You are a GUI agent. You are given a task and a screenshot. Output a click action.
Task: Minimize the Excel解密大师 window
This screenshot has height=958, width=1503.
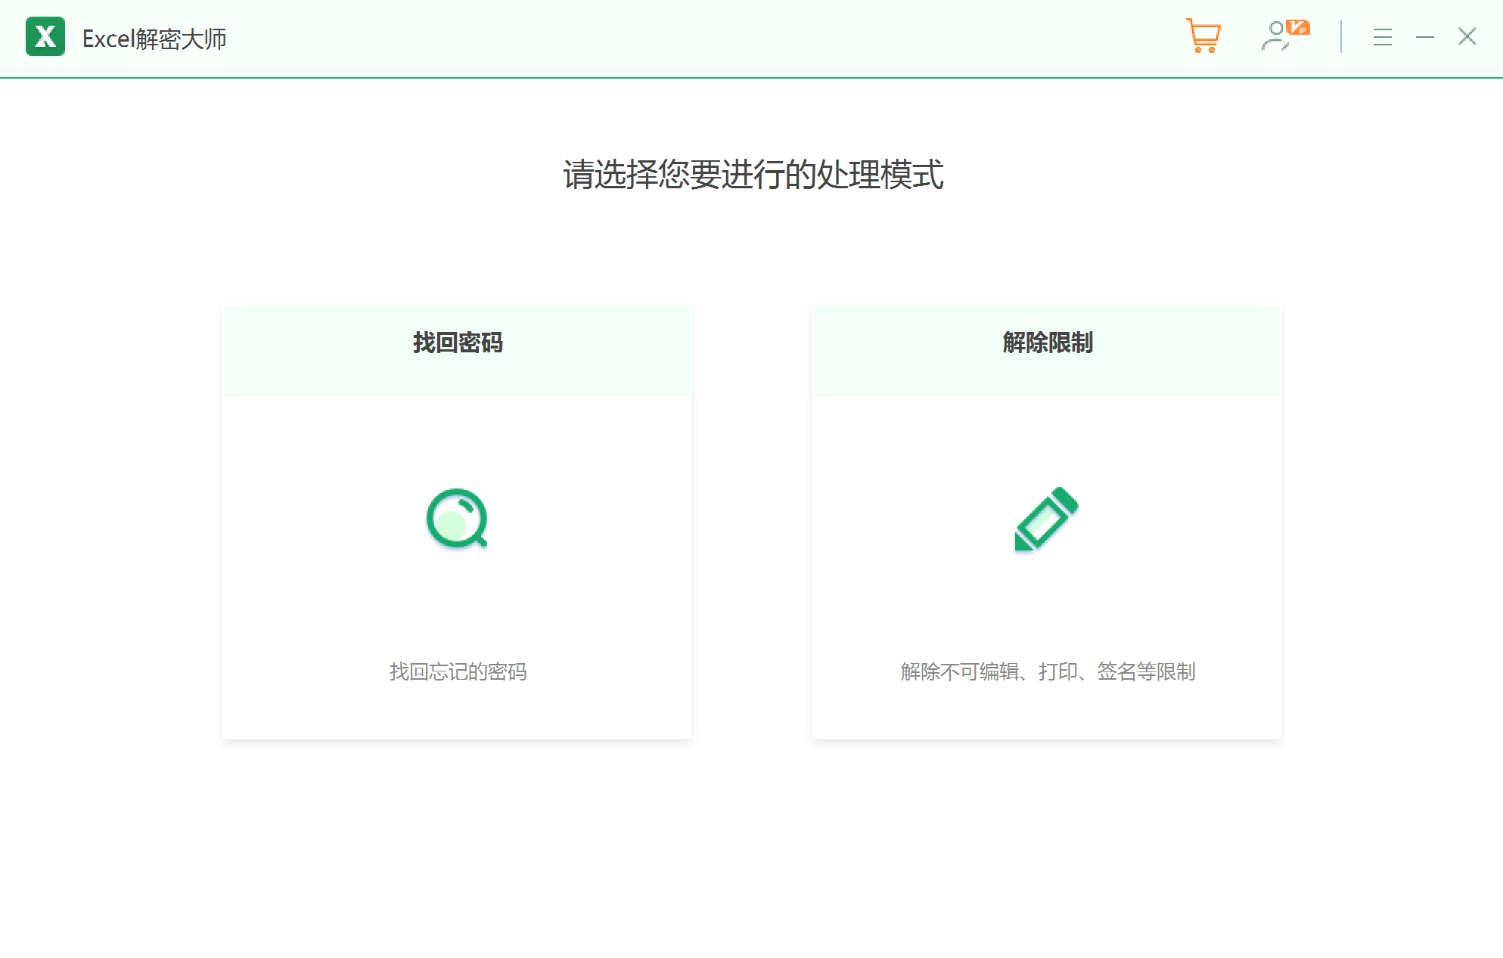[x=1425, y=37]
